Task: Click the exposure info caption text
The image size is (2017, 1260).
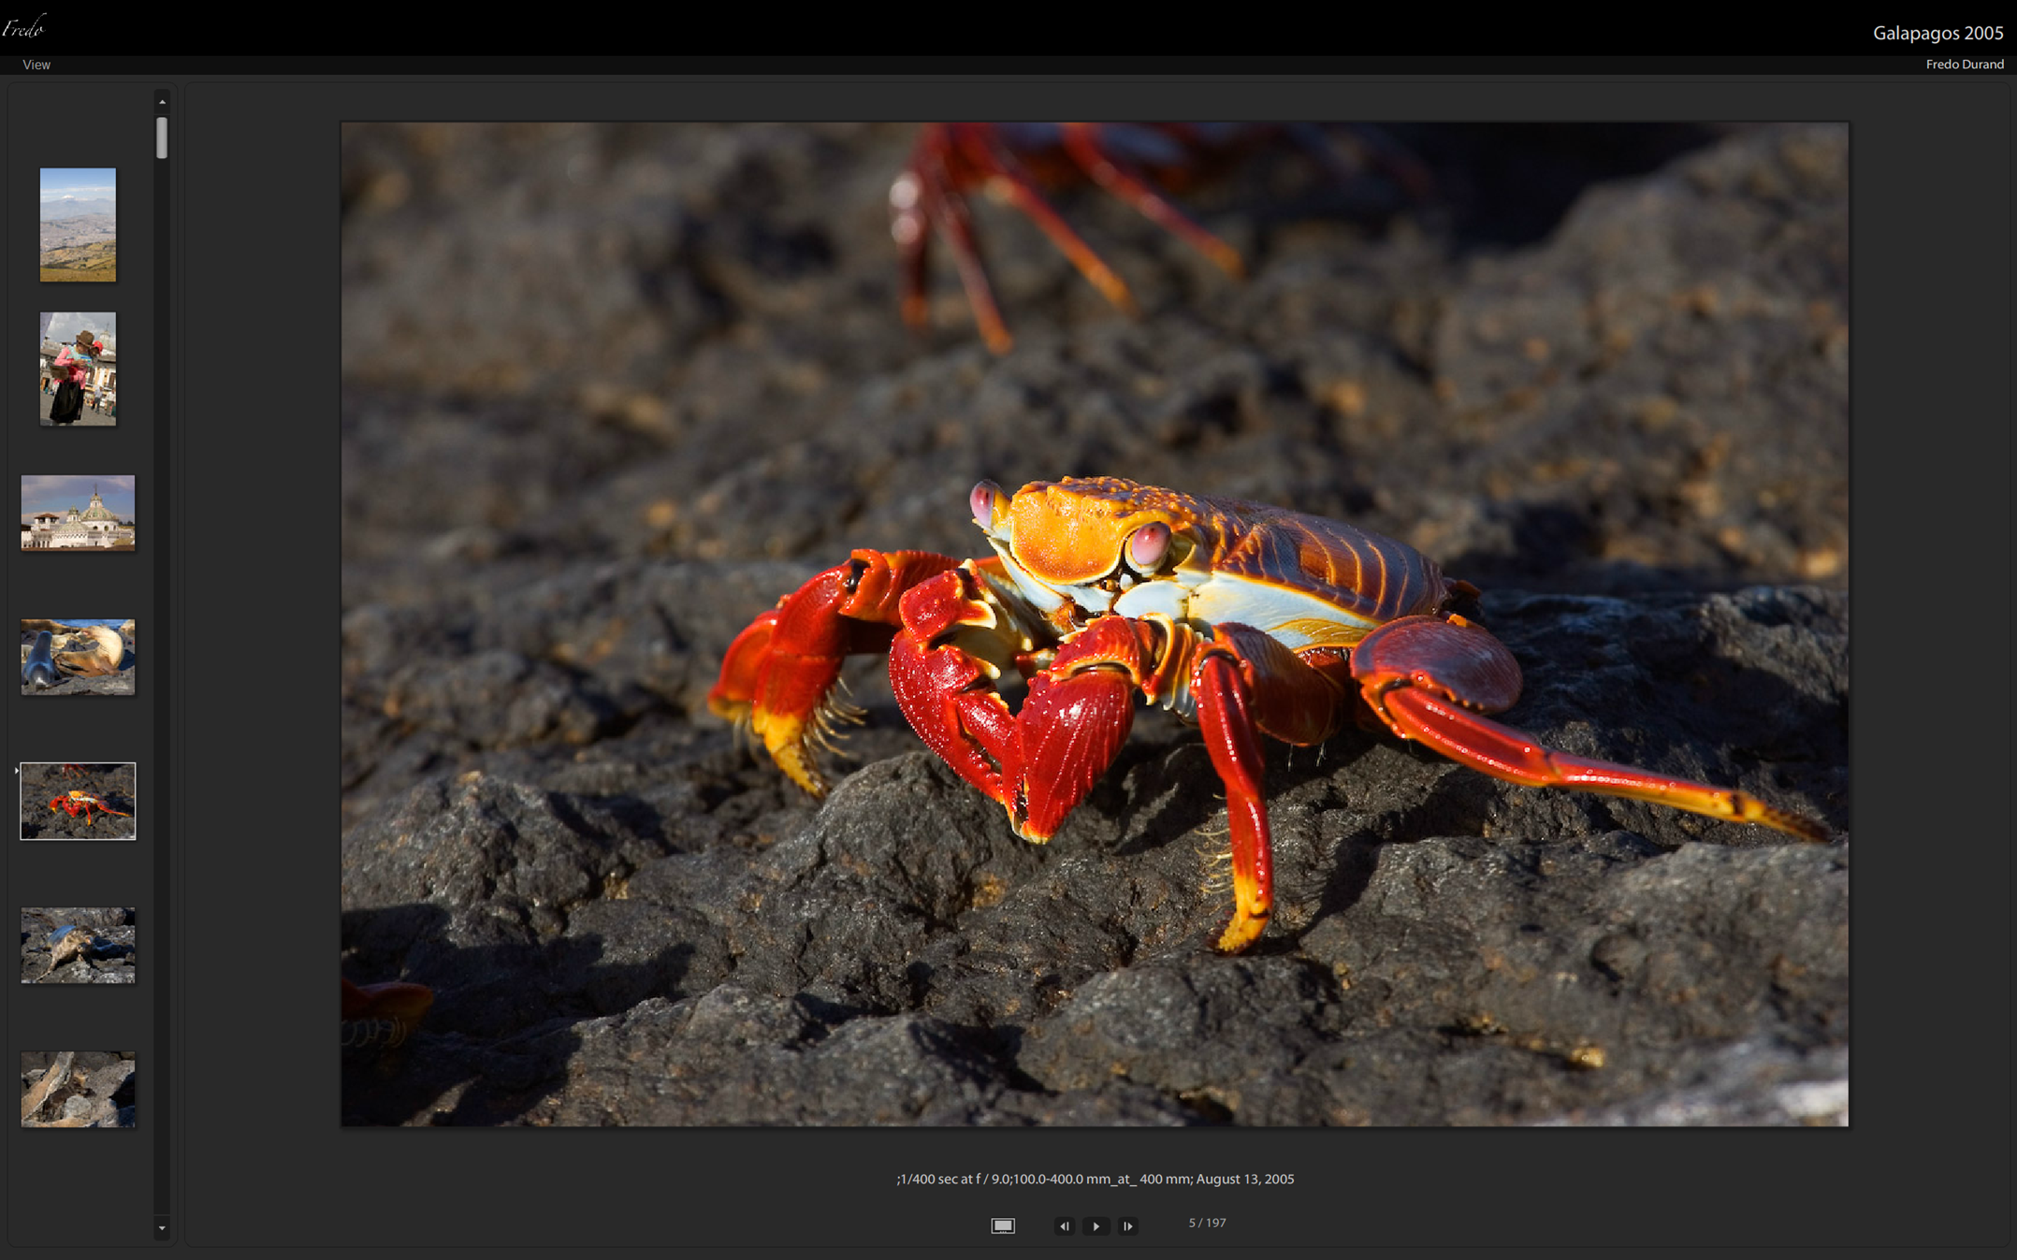Action: pos(1095,1179)
